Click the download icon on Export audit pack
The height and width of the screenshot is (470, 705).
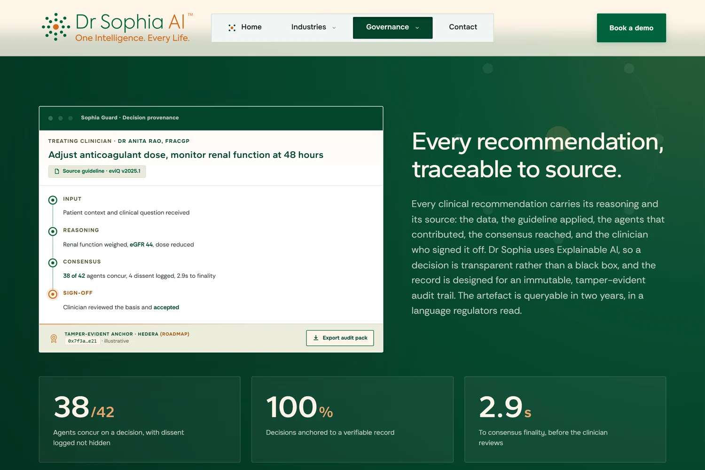(x=316, y=338)
